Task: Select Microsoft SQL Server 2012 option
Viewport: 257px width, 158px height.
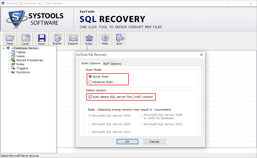Action: tap(141, 124)
